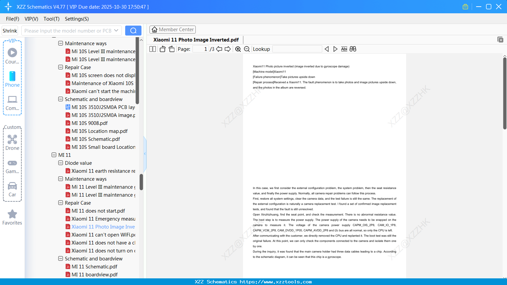Click the pop-out window icon beside document tab
This screenshot has width=507, height=285.
pos(500,40)
